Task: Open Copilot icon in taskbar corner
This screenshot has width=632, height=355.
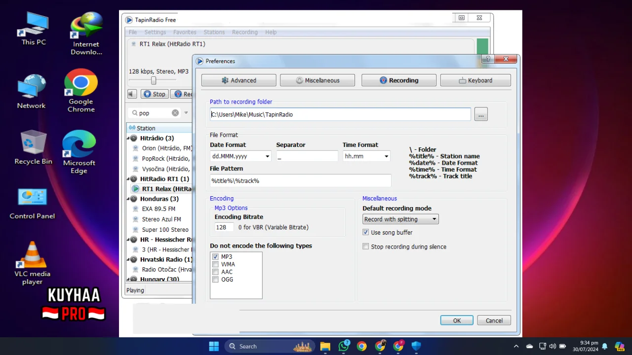Action: tap(619, 346)
